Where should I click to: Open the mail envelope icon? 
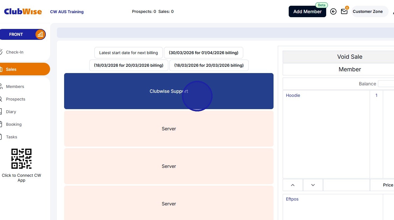click(x=344, y=11)
